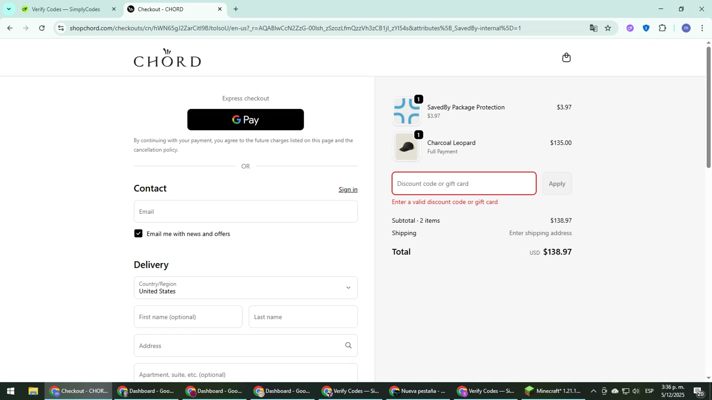Screen dimensions: 712x400
Task: Select the Checkout - CHORD browser tab
Action: point(160,9)
